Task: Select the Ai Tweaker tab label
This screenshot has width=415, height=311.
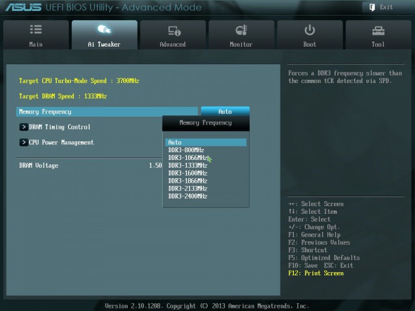Action: click(x=104, y=44)
